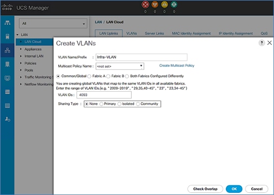Open the Chassis list sidebar icon
This screenshot has height=195, width=274.
point(7,106)
